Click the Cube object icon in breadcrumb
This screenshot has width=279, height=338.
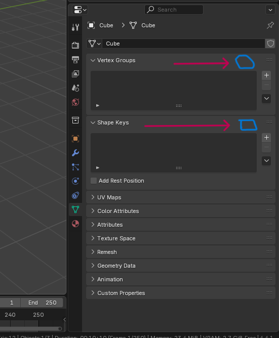tap(91, 25)
